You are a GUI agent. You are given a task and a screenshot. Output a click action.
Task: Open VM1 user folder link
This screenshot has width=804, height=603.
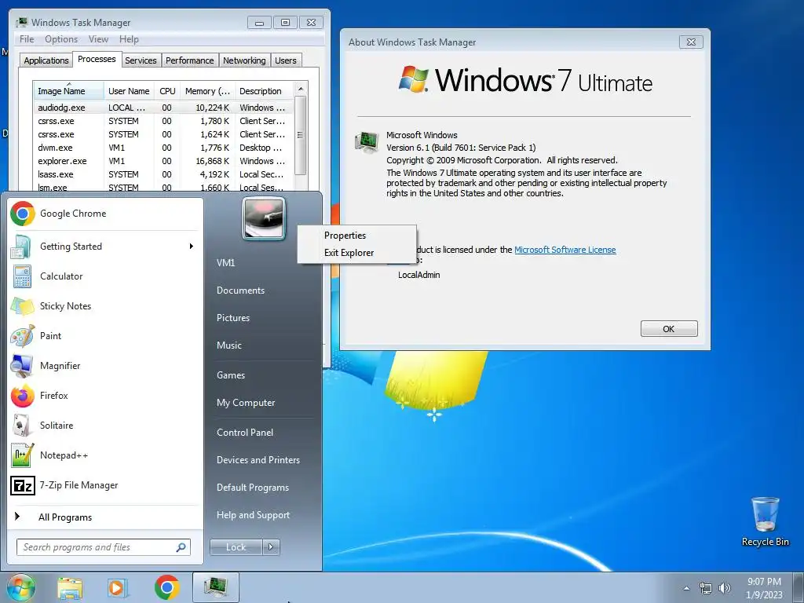[x=225, y=262]
